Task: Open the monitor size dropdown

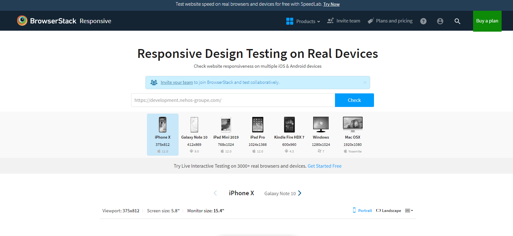Action: click(409, 211)
